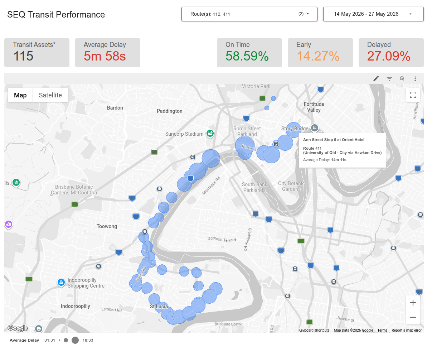Click the Google logo on map
Image resolution: width=427 pixels, height=347 pixels.
pos(18,328)
